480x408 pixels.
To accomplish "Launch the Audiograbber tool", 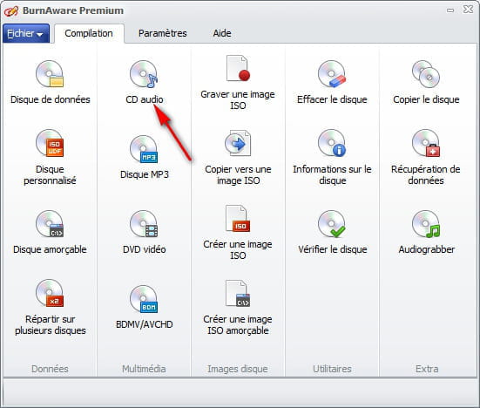I will (x=426, y=232).
